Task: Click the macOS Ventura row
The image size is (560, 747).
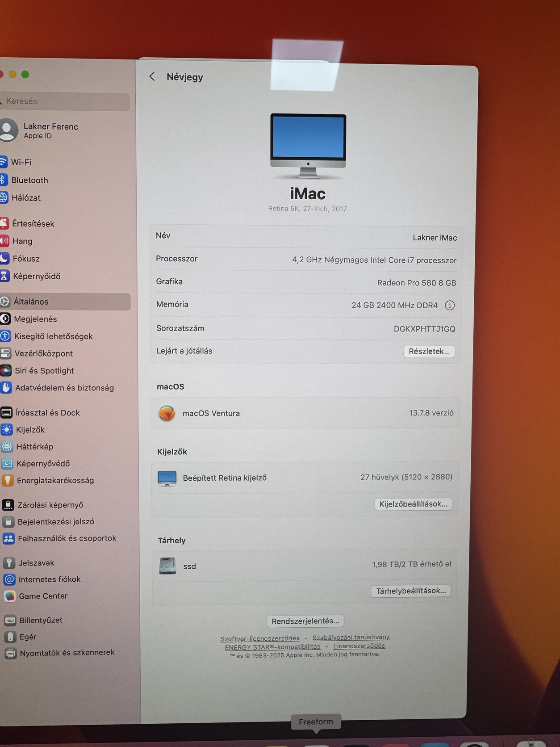Action: point(306,413)
